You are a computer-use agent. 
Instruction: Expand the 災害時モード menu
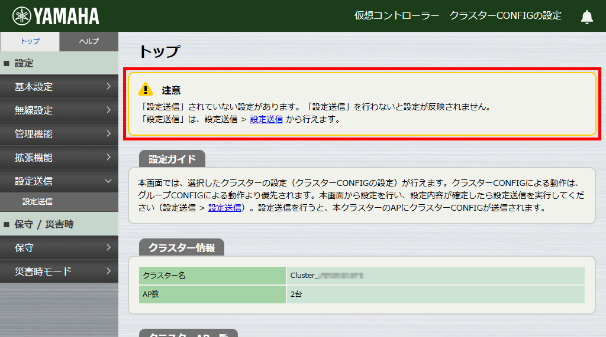(x=59, y=271)
